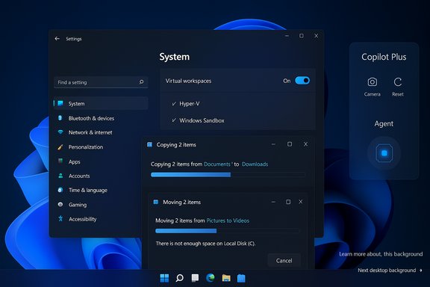This screenshot has height=287, width=430.
Task: Click the search magnifier in Find a setting
Action: (x=141, y=82)
